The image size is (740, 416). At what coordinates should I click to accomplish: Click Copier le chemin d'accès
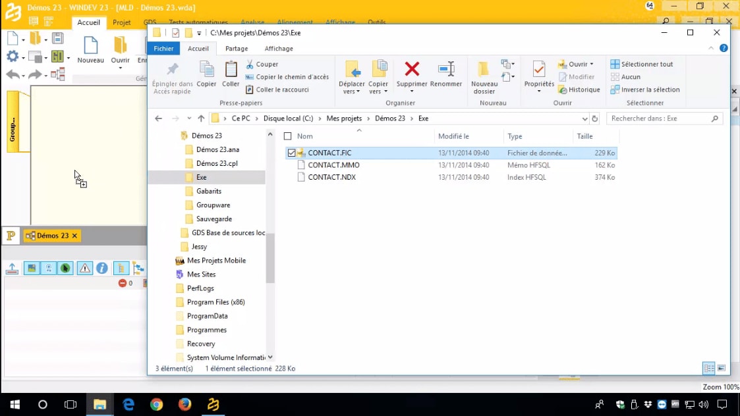(287, 77)
